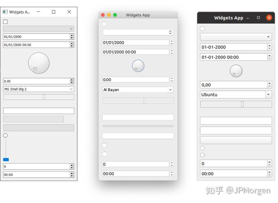278x203 pixels.
Task: Click the dial control in the Ubuntu window
Action: [236, 71]
